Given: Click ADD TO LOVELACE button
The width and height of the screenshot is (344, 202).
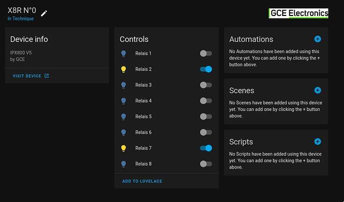Looking at the screenshot, I should (142, 181).
